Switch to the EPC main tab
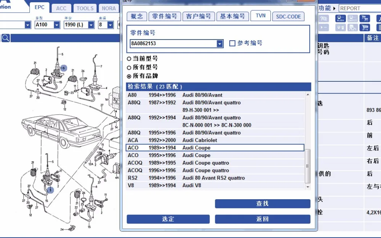Image resolution: width=381 pixels, height=238 pixels. click(39, 8)
